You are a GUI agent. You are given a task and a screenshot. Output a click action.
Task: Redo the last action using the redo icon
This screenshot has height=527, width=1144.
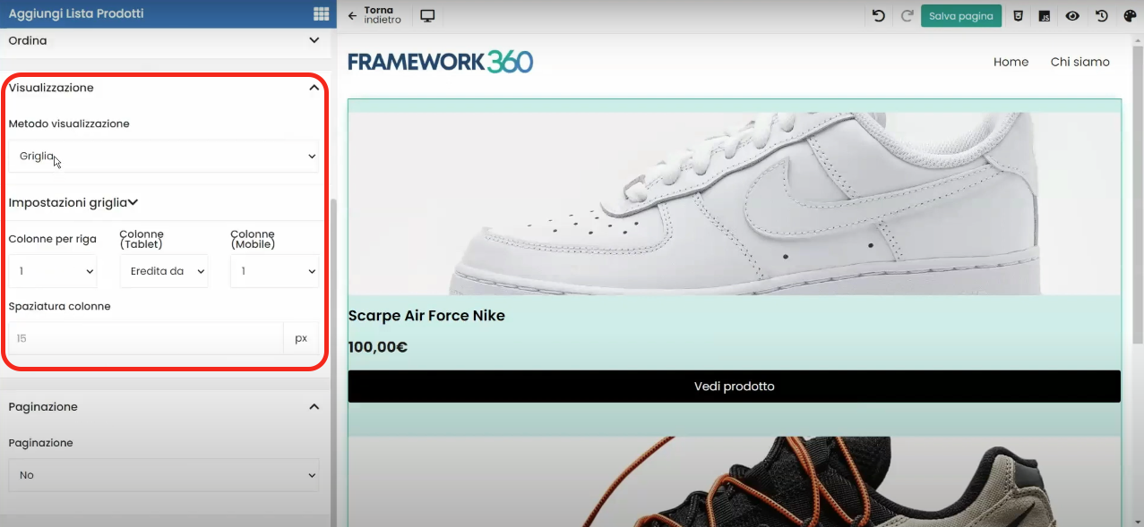point(906,15)
